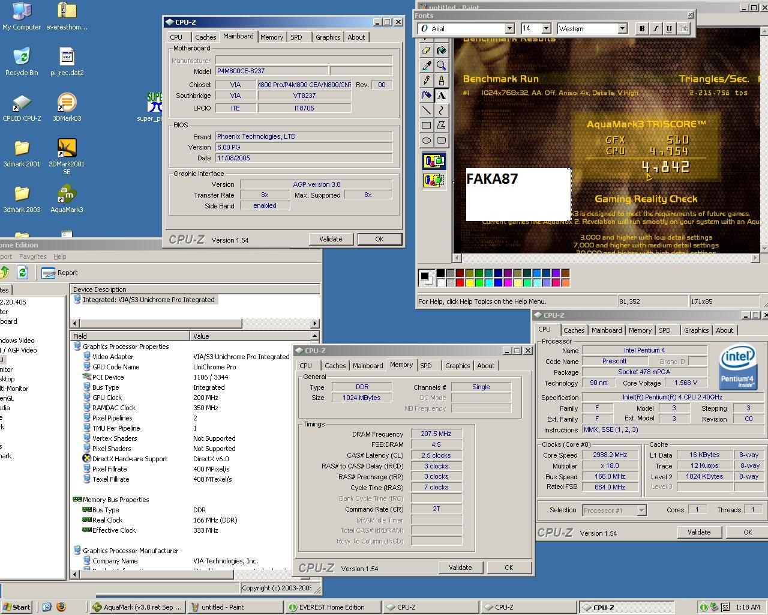
Task: Select the Ellipse shape tool
Action: coord(427,141)
